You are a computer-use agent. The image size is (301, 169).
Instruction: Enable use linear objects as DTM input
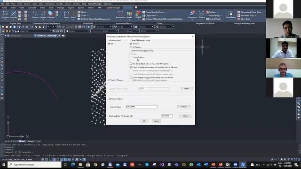tap(131, 64)
